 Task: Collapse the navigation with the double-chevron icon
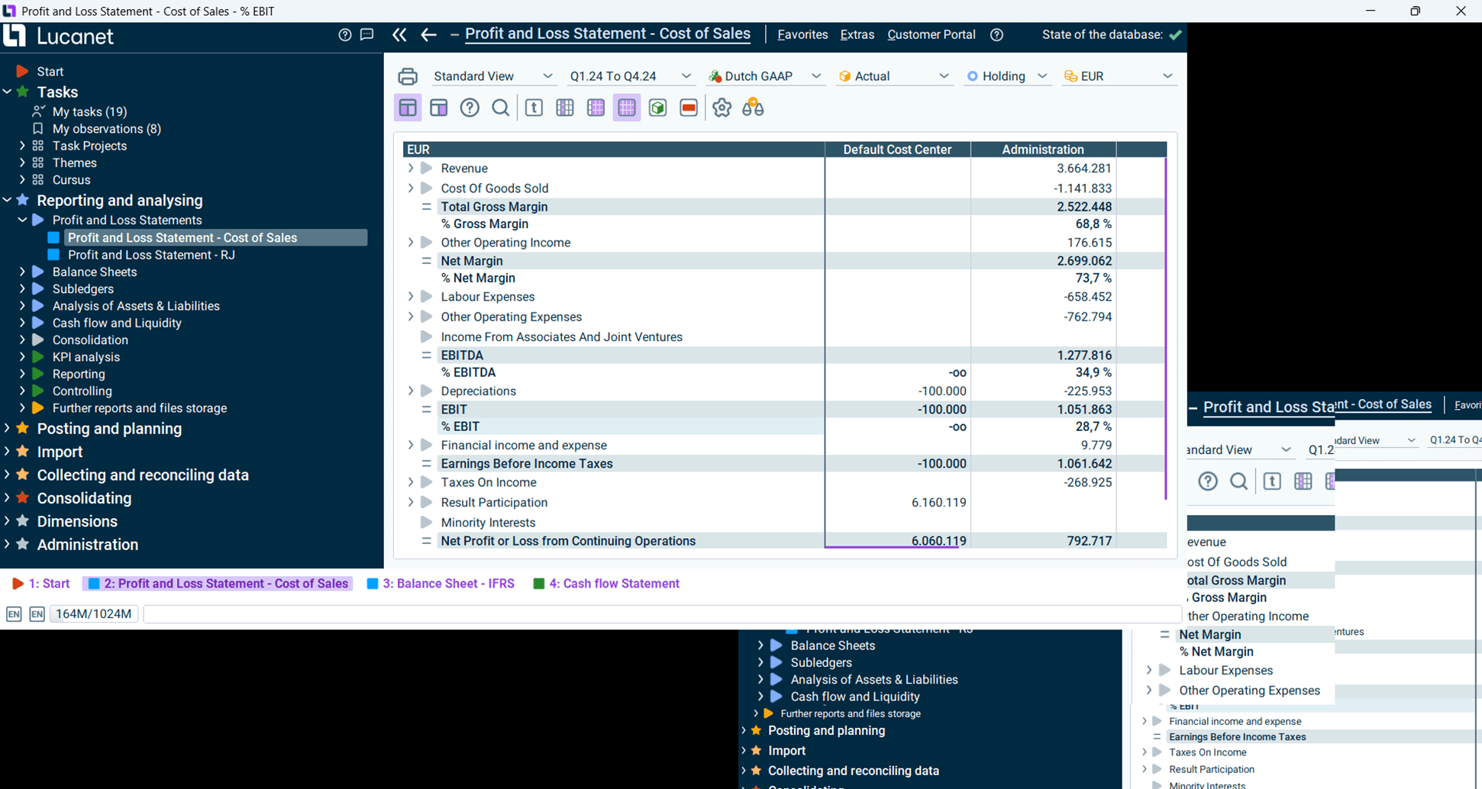tap(399, 35)
